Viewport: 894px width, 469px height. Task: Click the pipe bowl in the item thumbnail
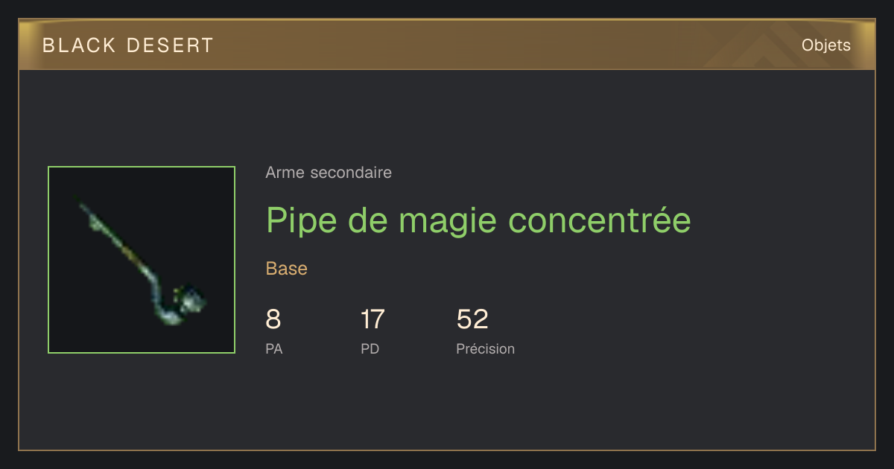[190, 300]
